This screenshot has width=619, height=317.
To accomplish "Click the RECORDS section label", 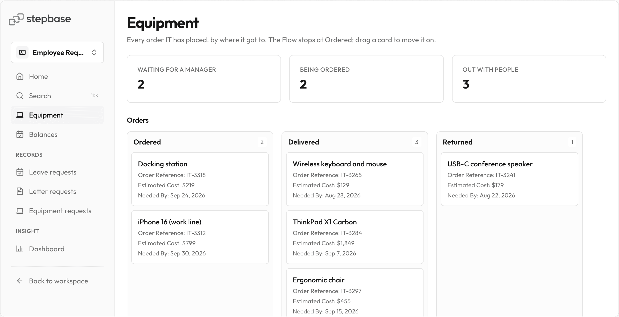I will point(29,155).
